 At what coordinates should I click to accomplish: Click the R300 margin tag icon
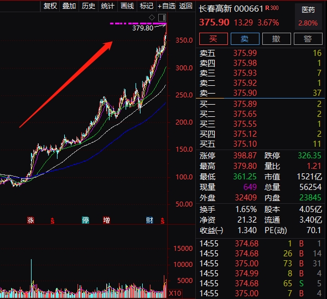coord(272,8)
